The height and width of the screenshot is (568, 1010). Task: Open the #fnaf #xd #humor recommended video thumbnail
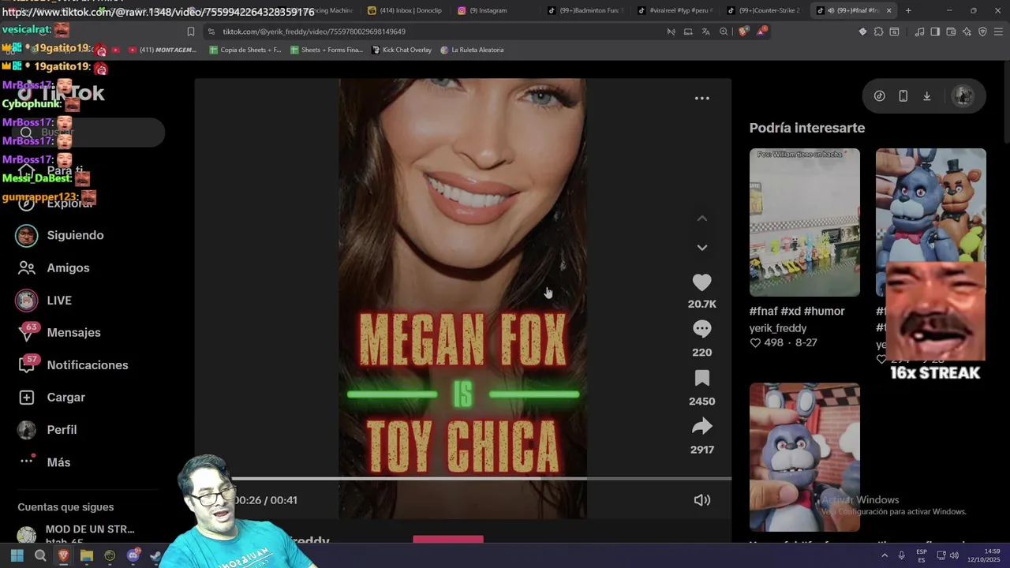pos(804,222)
